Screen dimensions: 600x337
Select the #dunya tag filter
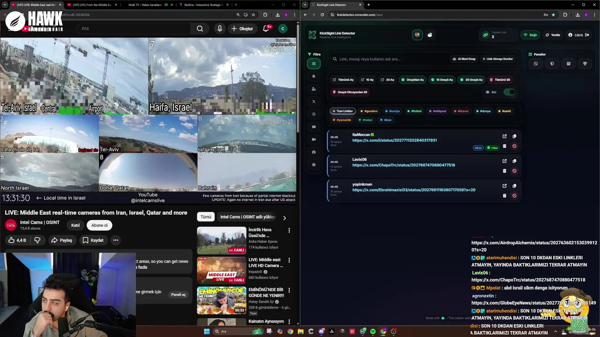(483, 111)
